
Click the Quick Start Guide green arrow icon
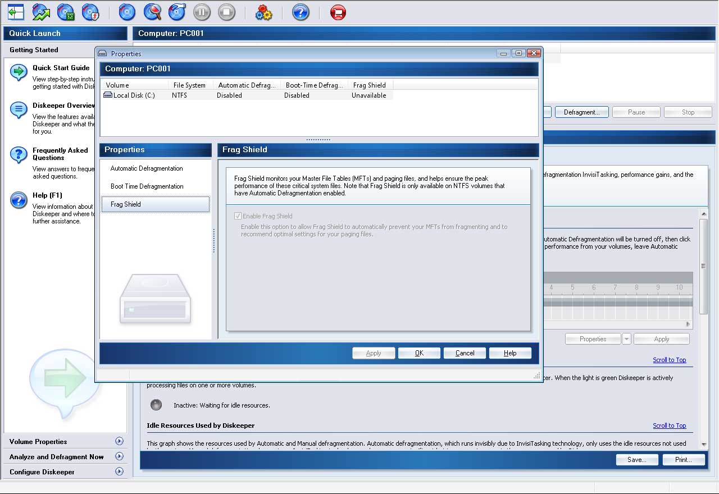pyautogui.click(x=19, y=72)
